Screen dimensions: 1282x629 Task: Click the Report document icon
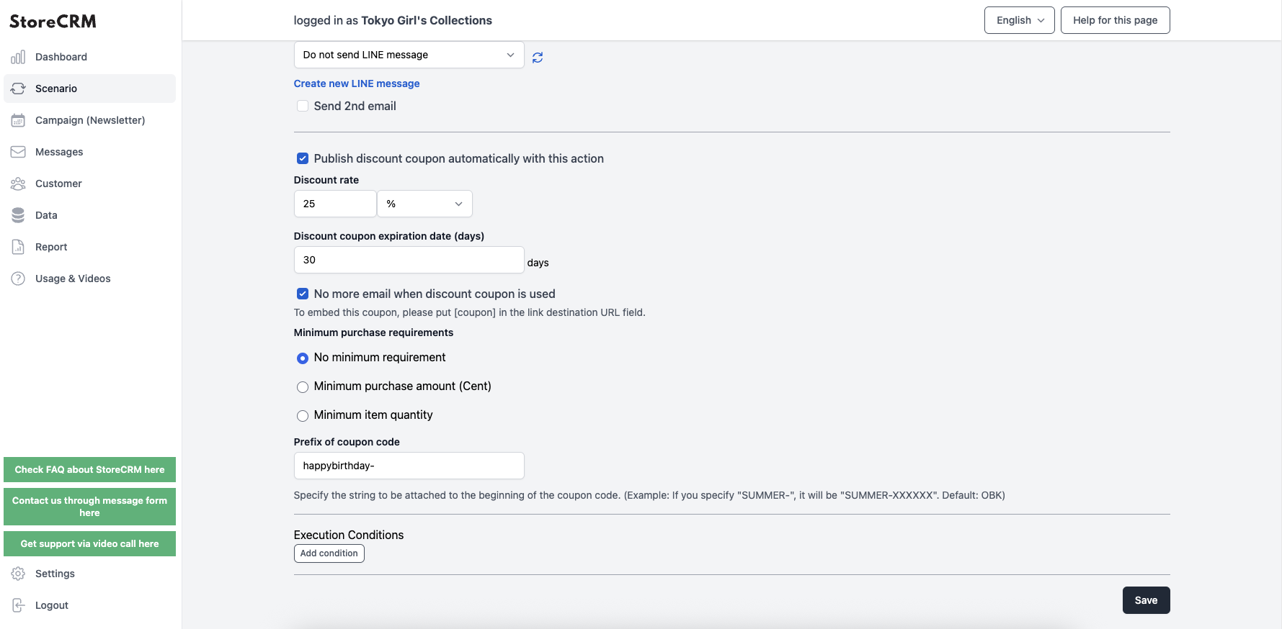click(18, 247)
